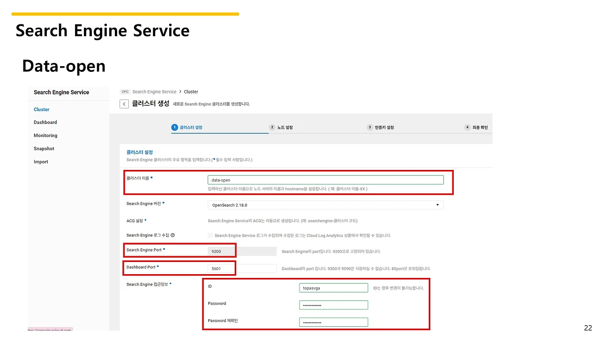
Task: Click the Dashboard port hint mentioning 9300과 9090
Action: 356,269
